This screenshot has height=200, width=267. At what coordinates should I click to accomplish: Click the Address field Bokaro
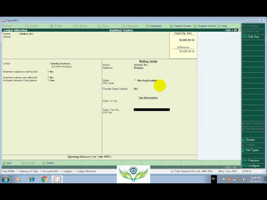139,68
